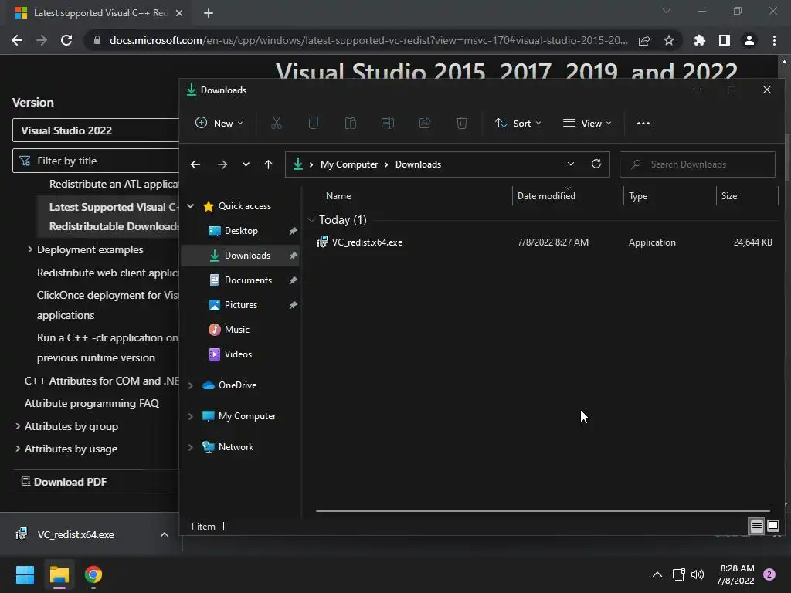Click My Computer in address breadcrumb
791x593 pixels.
tap(349, 164)
